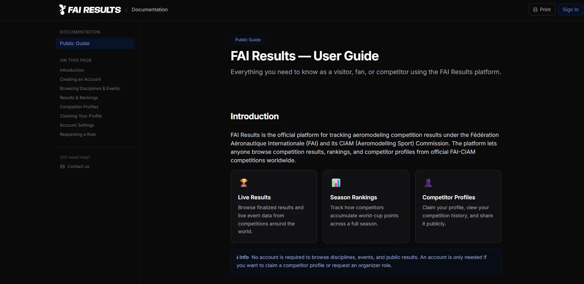Go to Account Settings section
584x284 pixels.
77,125
